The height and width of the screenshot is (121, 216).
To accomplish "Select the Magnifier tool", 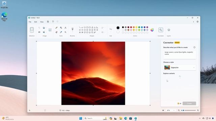I will click(65, 32).
